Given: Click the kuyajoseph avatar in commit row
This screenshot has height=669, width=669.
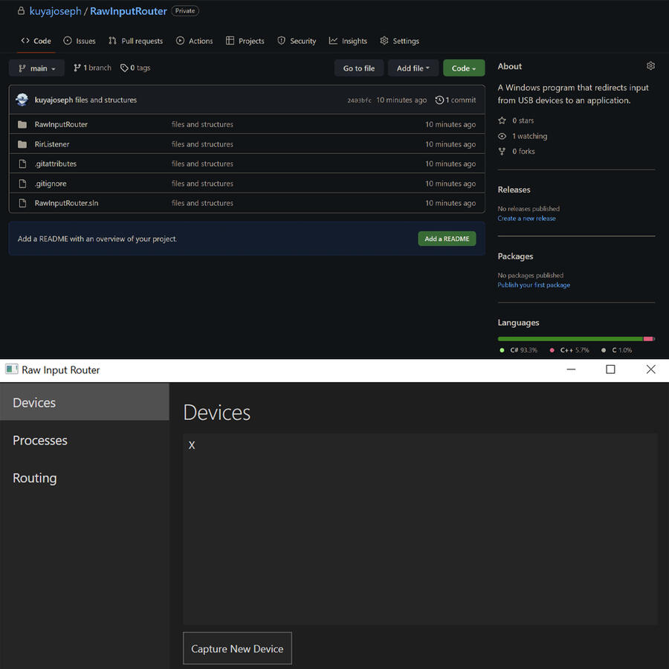Looking at the screenshot, I should [x=22, y=100].
